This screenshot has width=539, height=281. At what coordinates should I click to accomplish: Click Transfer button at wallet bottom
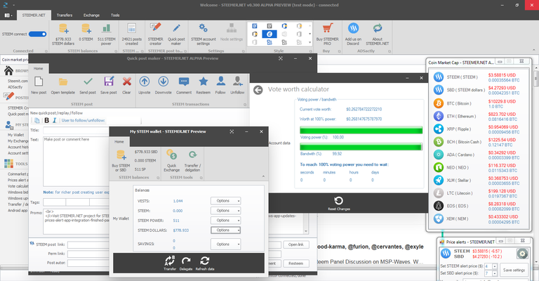click(170, 263)
